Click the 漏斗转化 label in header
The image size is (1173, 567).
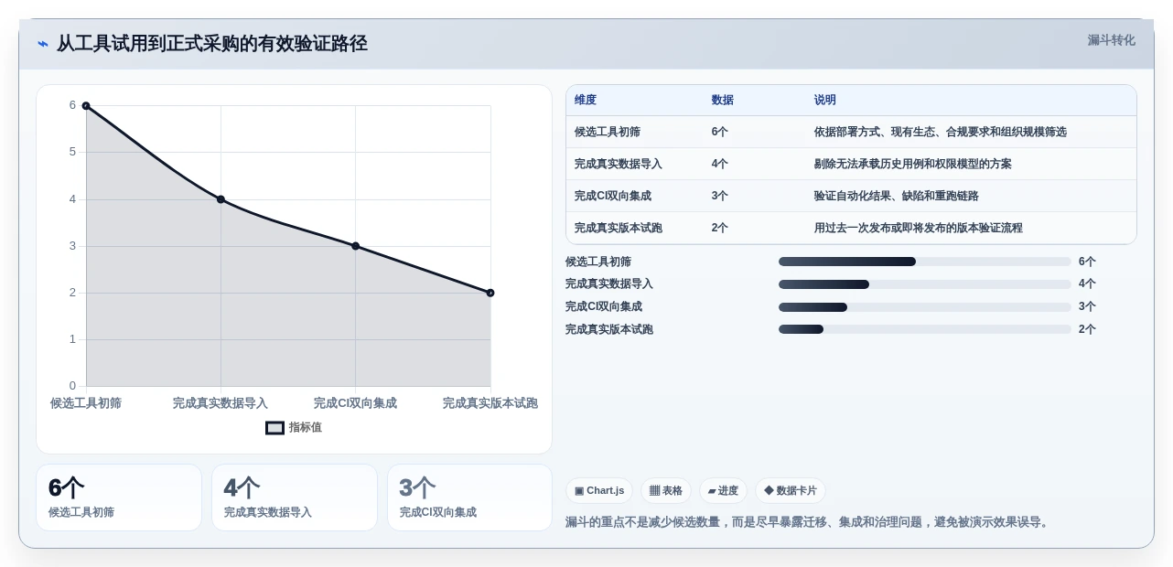(1111, 40)
